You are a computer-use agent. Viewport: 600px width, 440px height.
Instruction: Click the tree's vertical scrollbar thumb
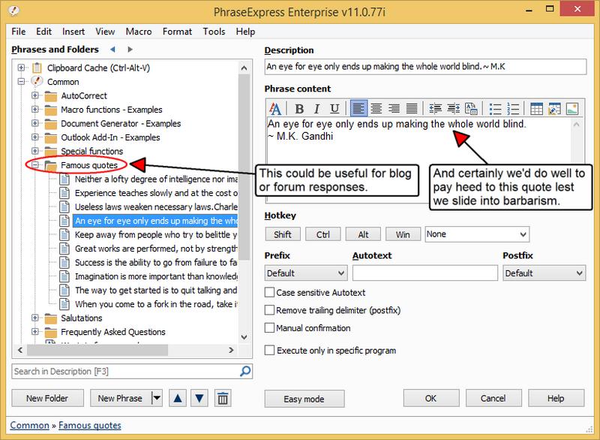pyautogui.click(x=244, y=167)
